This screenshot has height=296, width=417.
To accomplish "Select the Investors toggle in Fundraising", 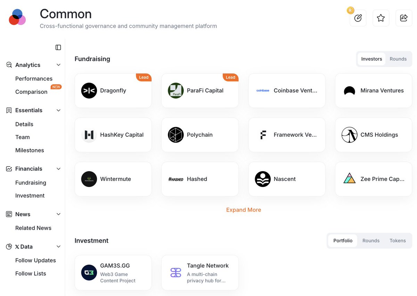I will coord(371,59).
